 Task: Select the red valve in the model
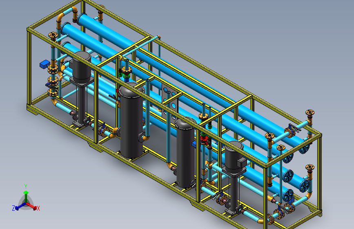tap(205, 139)
